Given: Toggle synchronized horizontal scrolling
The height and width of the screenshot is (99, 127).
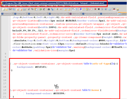Looking at the screenshot, I should [x=69, y=9].
